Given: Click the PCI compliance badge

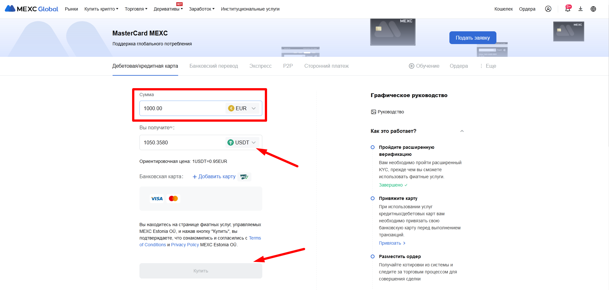Looking at the screenshot, I should point(244,177).
